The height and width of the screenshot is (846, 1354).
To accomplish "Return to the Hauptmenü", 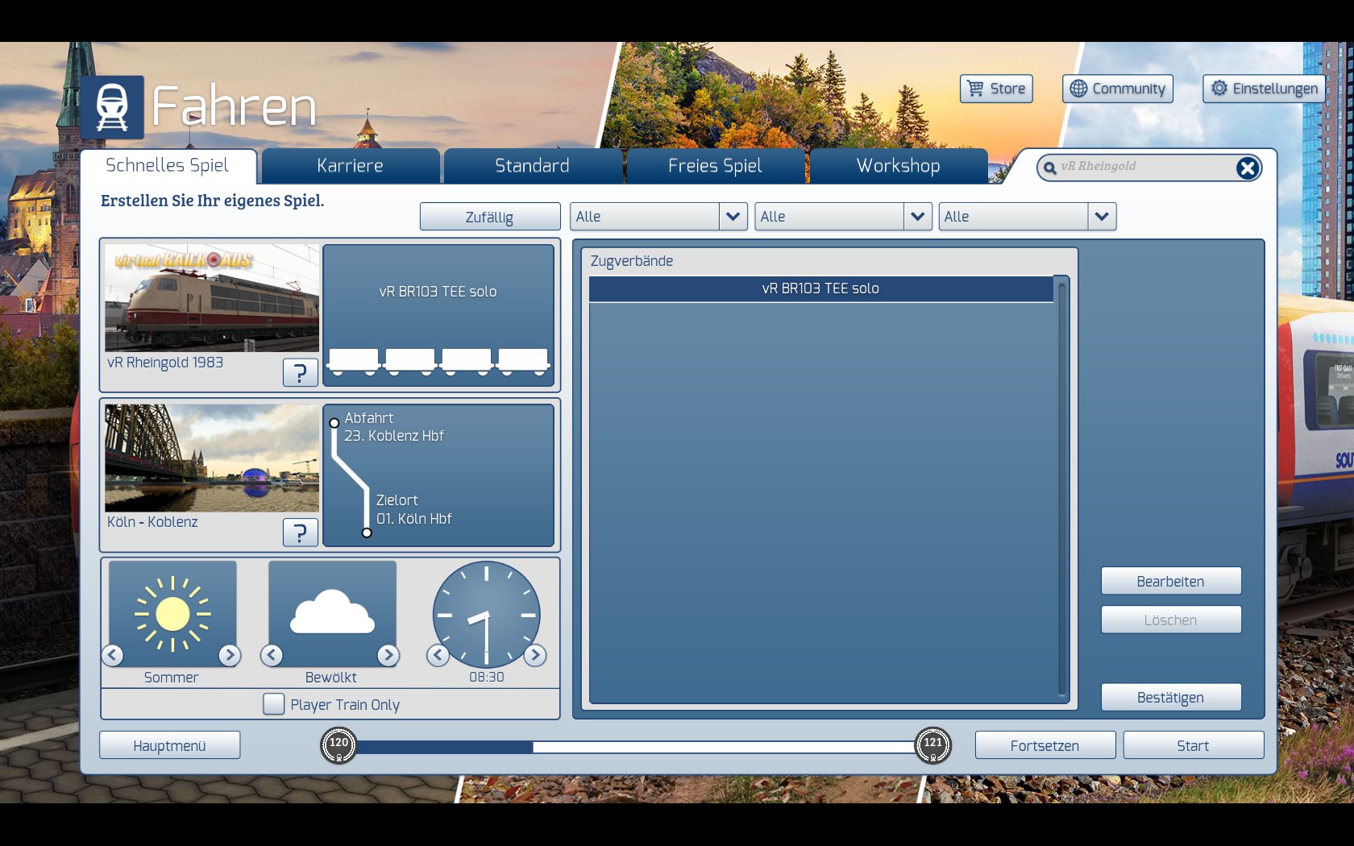I will pos(170,745).
